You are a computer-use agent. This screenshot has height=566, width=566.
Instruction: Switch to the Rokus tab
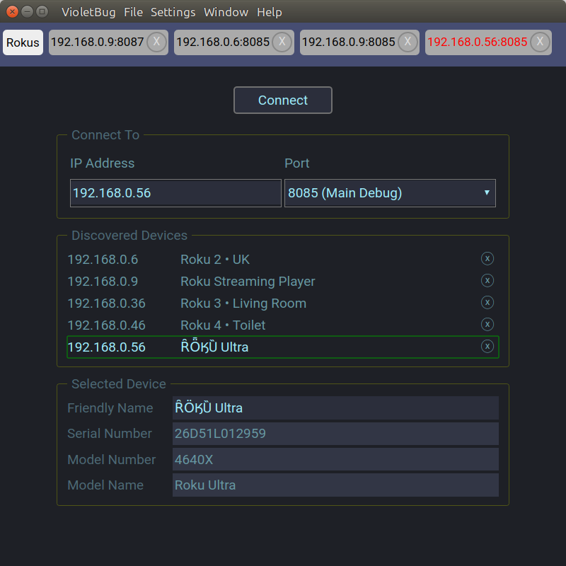pos(23,42)
